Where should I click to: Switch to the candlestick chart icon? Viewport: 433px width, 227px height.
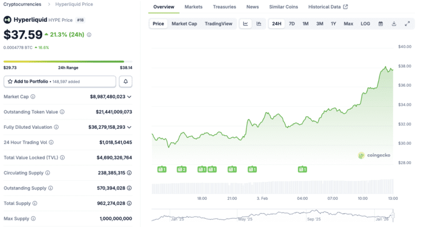pos(259,24)
